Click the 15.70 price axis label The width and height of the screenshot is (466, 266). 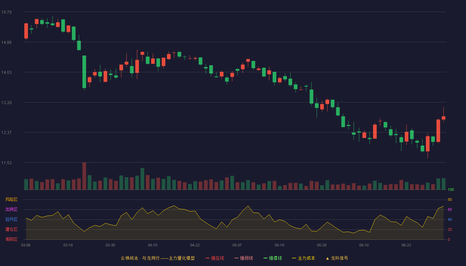tap(6, 12)
